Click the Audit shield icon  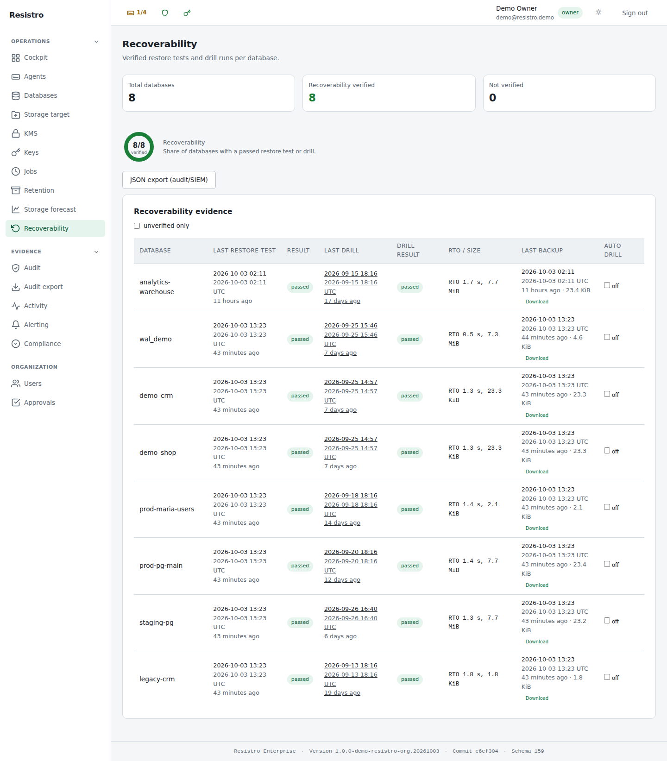coord(16,268)
